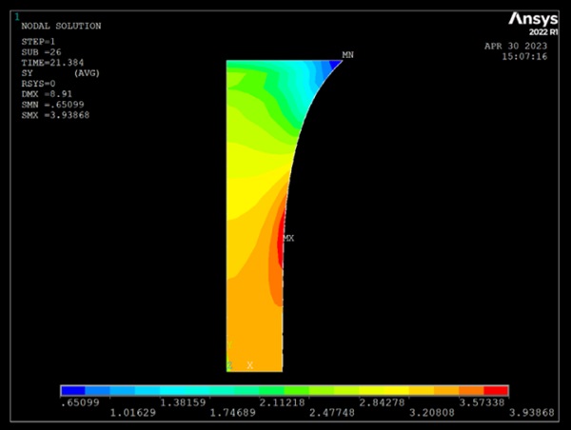The image size is (571, 430).
Task: Click legend value '1.38159'
Action: click(x=183, y=402)
